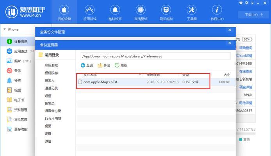Open 音乐 in the sidebar
Viewport: 271px width, 156px height.
point(14,71)
